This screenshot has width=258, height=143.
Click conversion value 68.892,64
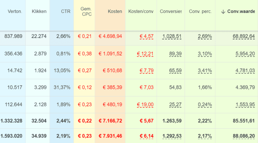click(x=244, y=36)
